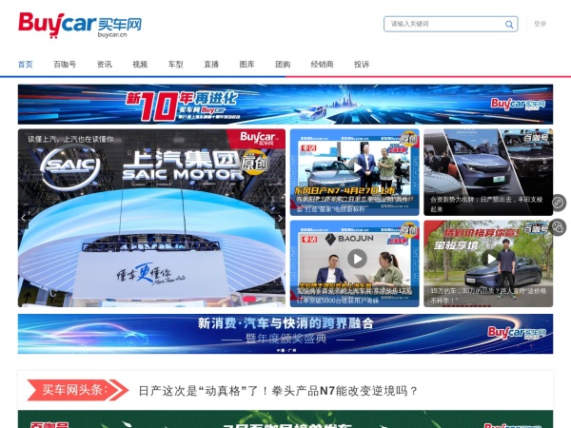Open headline 日产这次是"动真格"了 article
The height and width of the screenshot is (428, 571).
click(x=278, y=391)
